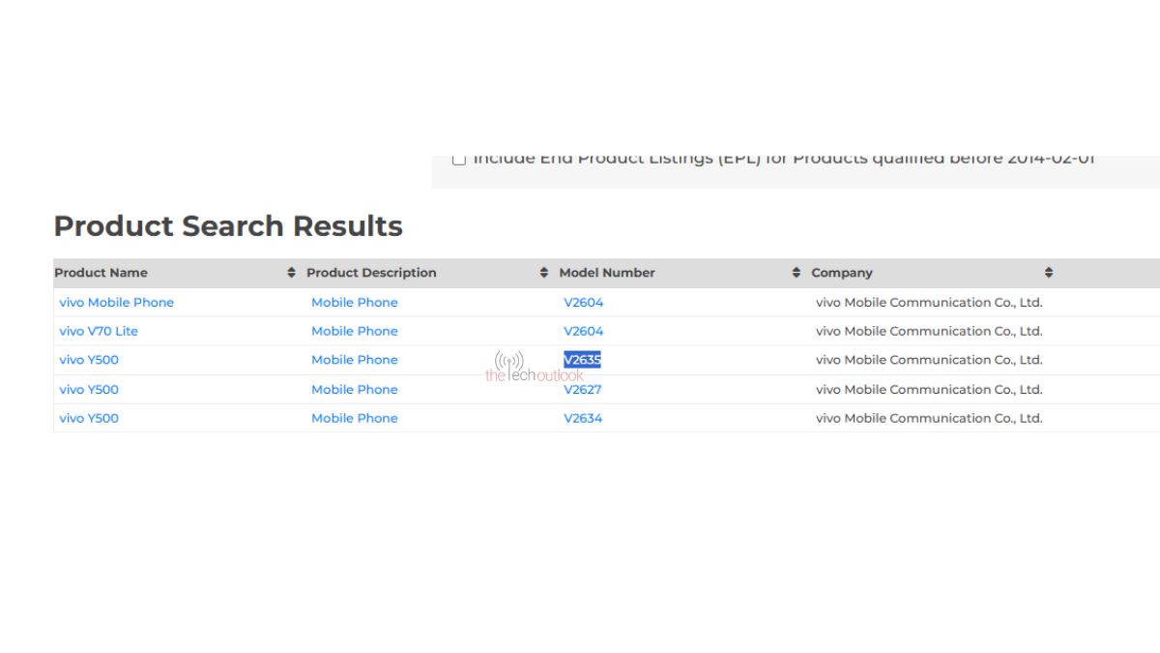Screen dimensions: 1160x653
Task: Open vivo Y500 link for V2634
Action: pyautogui.click(x=89, y=418)
